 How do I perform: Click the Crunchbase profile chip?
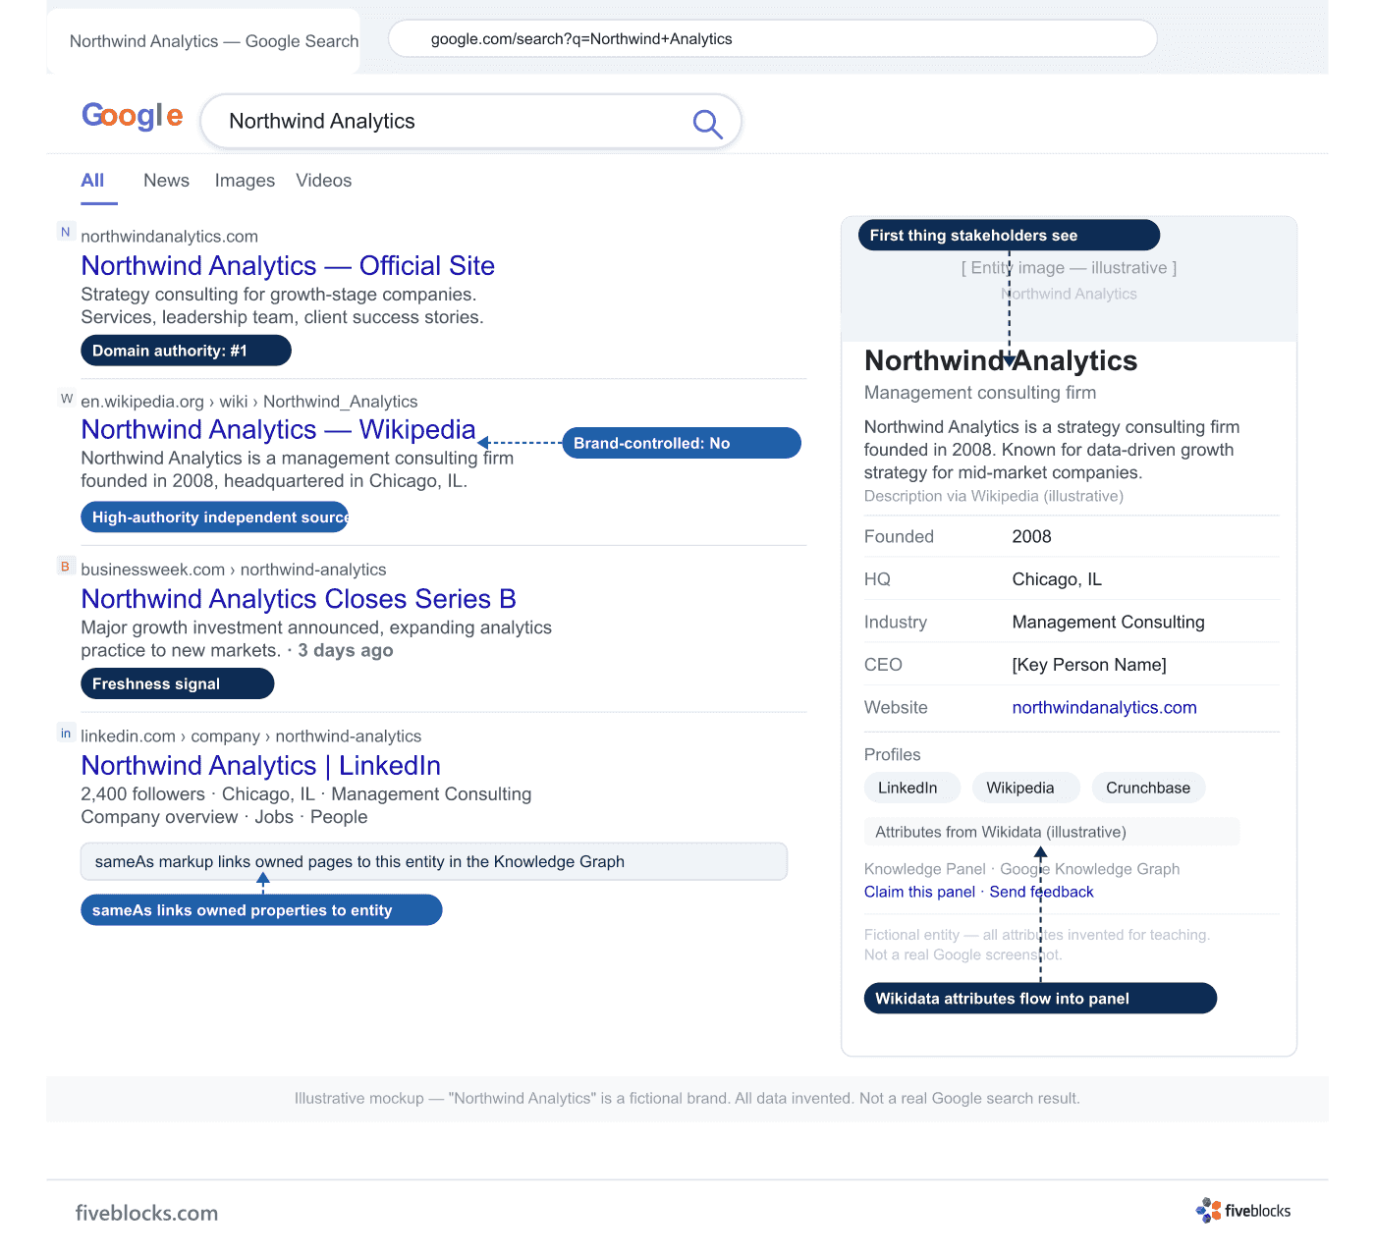pyautogui.click(x=1148, y=788)
